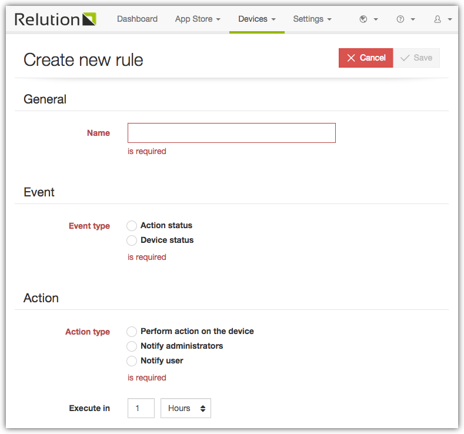
Task: Expand the Settings menu
Action: tap(312, 19)
